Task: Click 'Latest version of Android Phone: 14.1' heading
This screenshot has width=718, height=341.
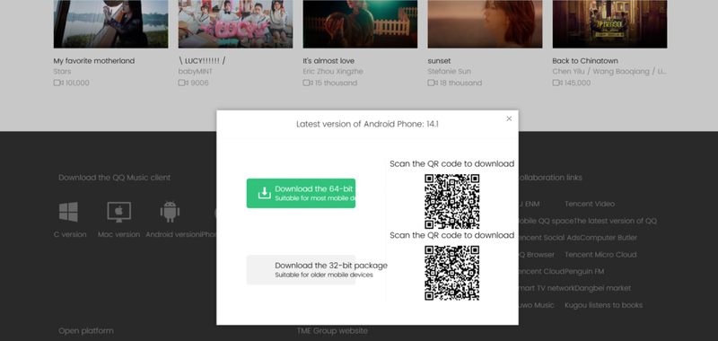Action: [x=367, y=124]
